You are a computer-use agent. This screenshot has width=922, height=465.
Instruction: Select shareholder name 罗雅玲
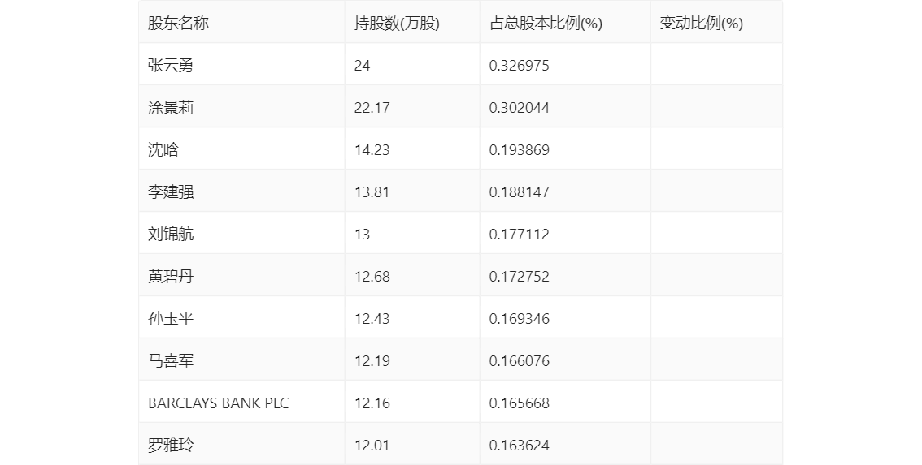pos(171,446)
